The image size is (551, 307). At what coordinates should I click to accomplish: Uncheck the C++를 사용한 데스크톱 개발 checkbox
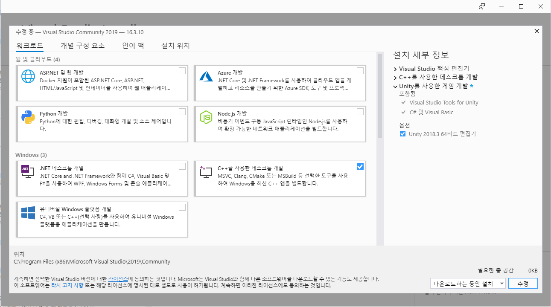360,166
